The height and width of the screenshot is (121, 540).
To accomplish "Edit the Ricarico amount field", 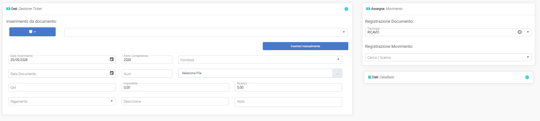I will pyautogui.click(x=288, y=87).
